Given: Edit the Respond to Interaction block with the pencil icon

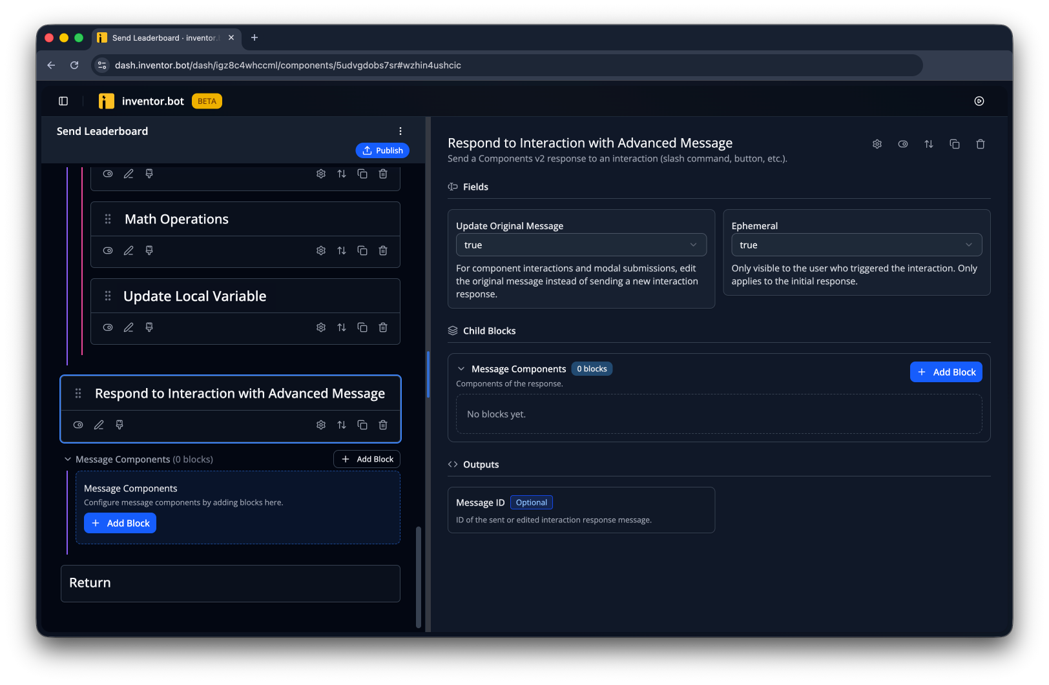Looking at the screenshot, I should [99, 425].
